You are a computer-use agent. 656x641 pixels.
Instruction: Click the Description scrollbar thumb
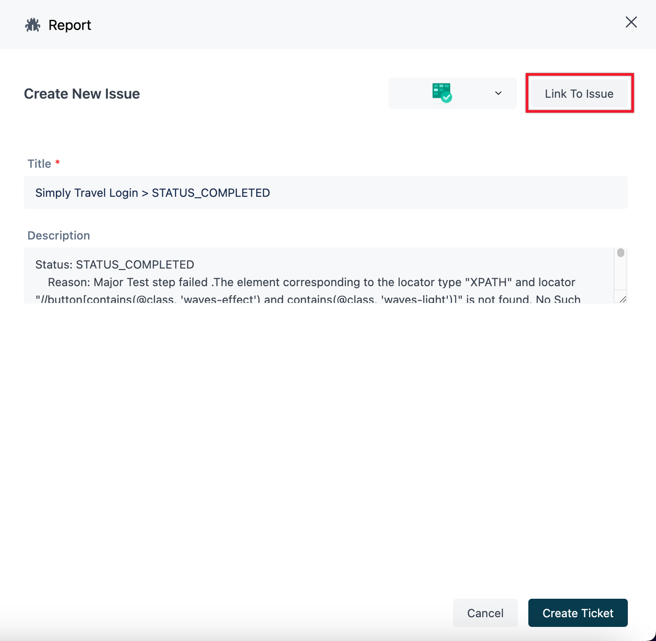[620, 253]
